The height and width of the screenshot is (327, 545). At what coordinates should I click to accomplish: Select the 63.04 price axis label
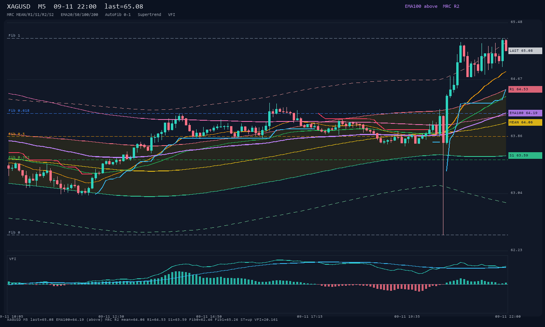517,193
